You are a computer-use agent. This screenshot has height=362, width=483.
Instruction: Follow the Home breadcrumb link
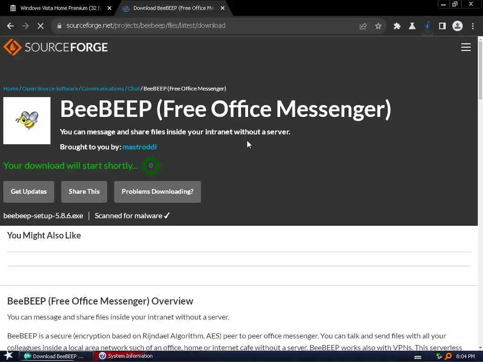11,89
